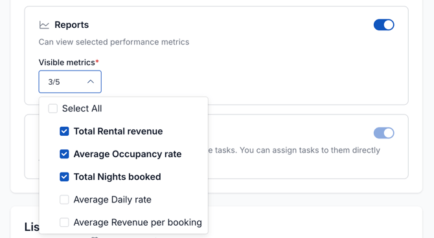434x238 pixels.
Task: Click the chevron arrow in the metrics dropdown
Action: pos(91,81)
